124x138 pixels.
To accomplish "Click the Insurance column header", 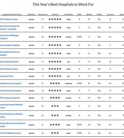I will point(110,14).
